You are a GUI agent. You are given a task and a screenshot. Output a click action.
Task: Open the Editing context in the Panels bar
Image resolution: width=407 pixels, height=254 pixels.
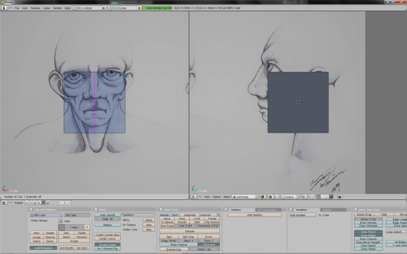tap(43, 203)
